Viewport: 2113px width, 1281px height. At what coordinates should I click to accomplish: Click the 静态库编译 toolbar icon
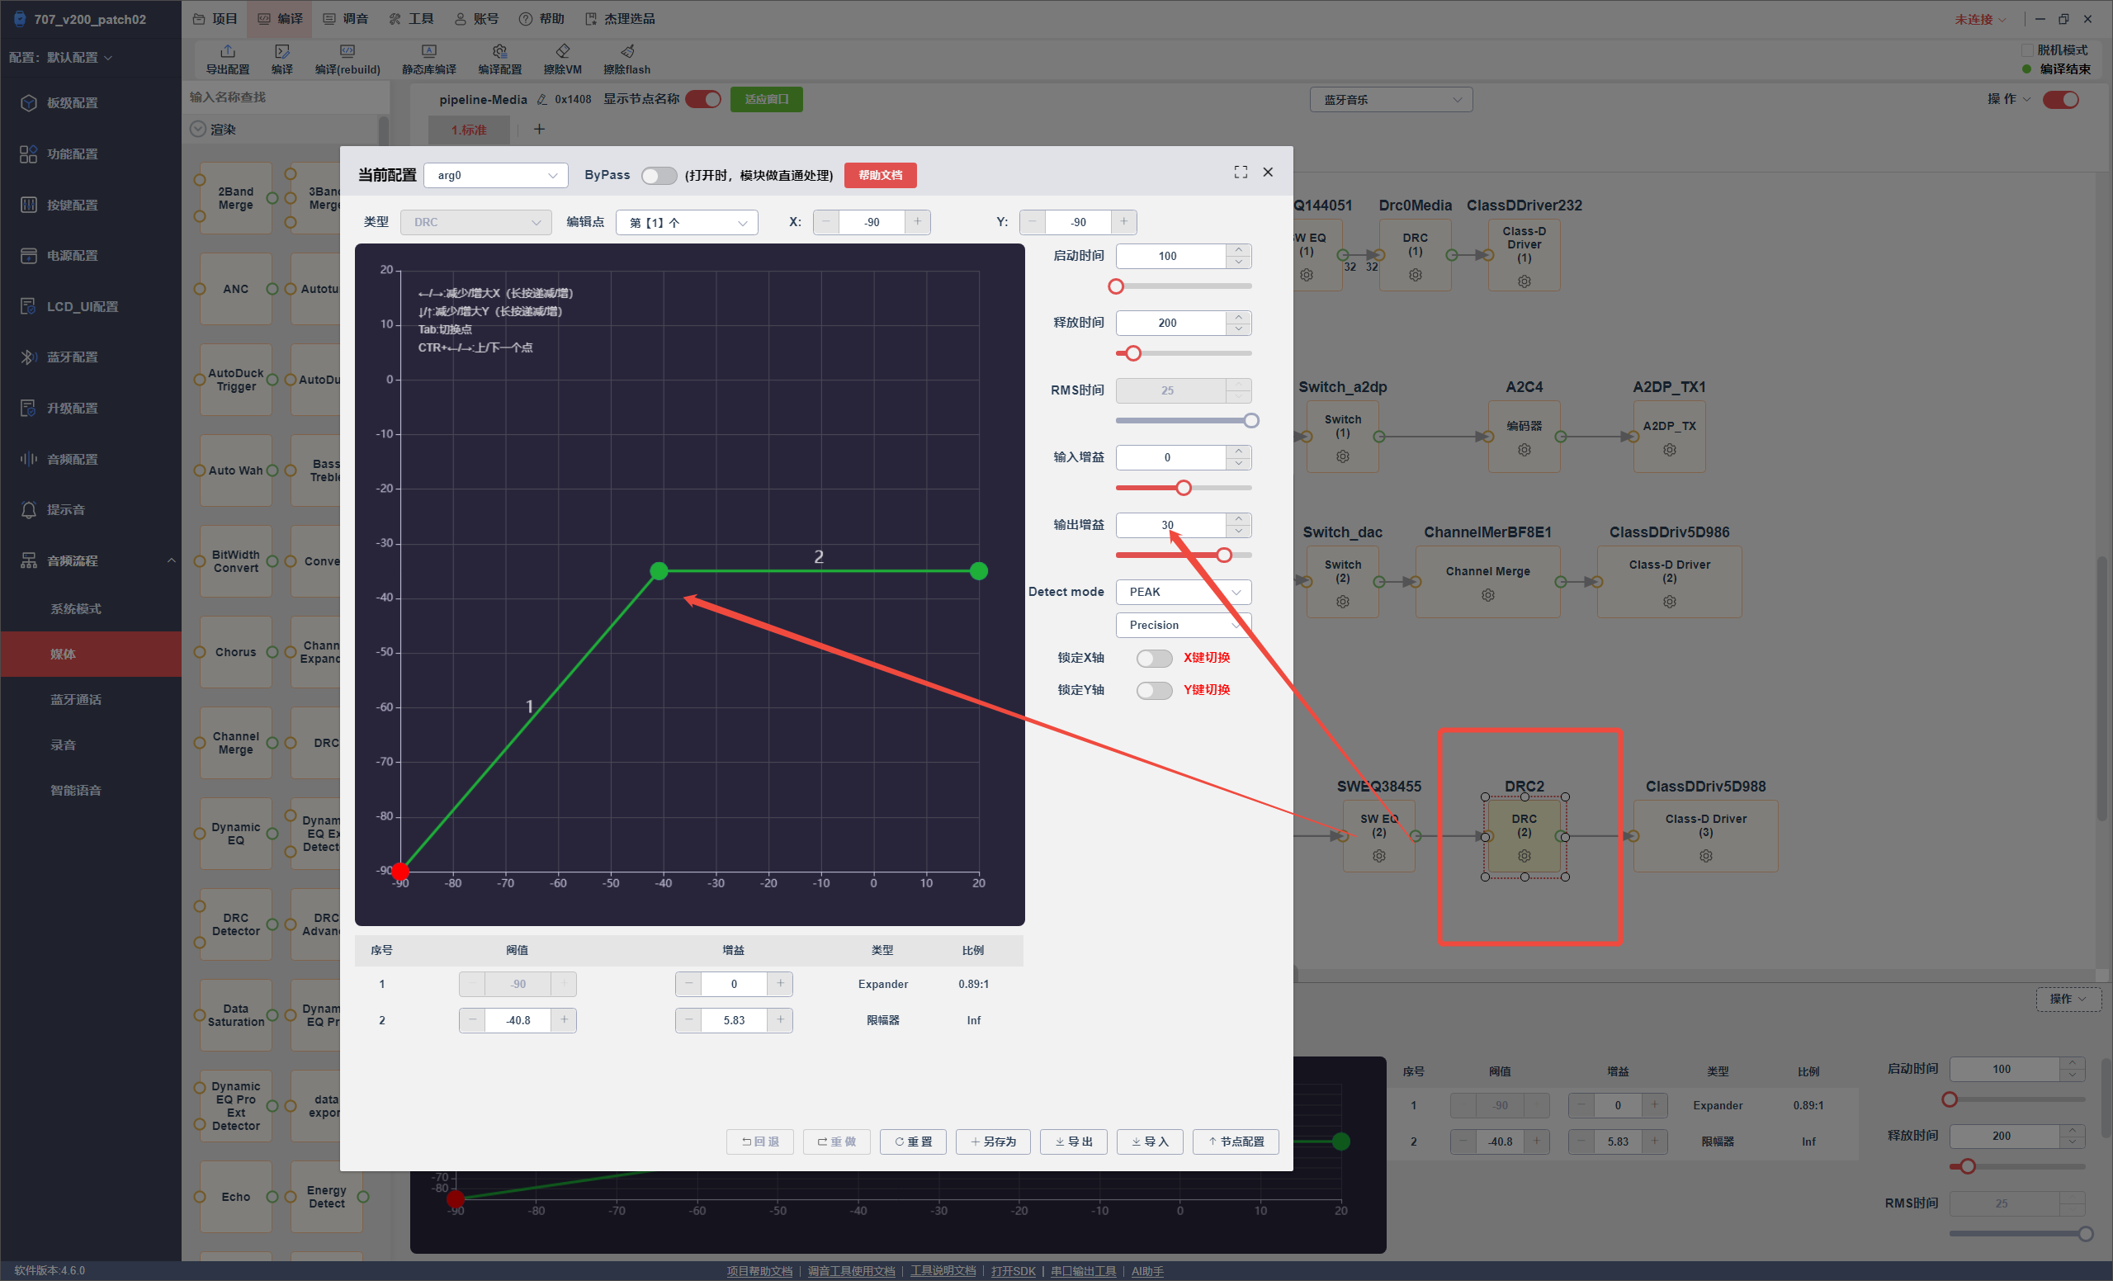[x=428, y=51]
